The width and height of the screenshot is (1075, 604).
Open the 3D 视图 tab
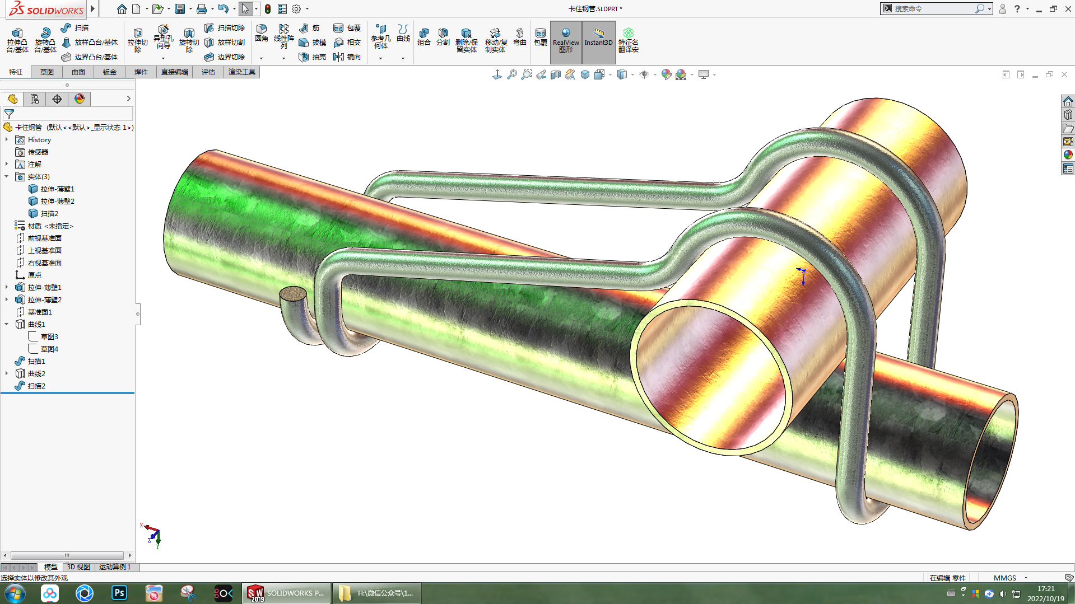78,567
